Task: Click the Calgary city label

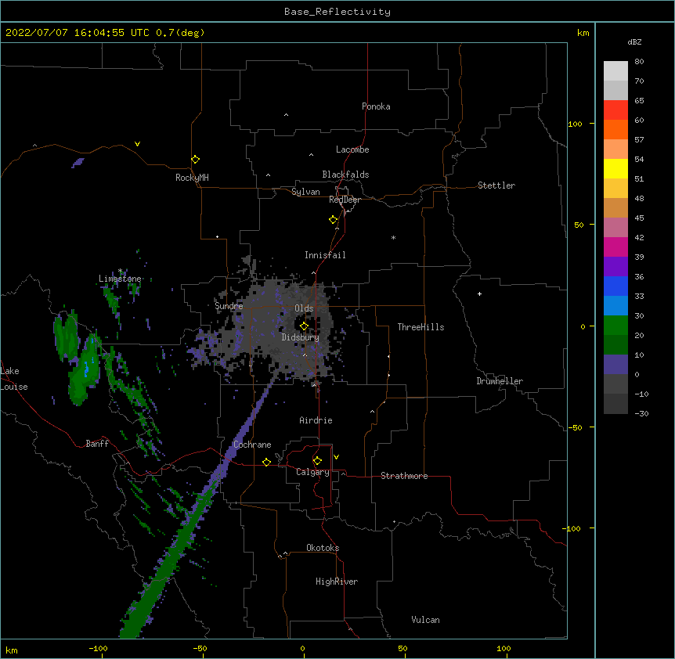Action: (312, 472)
